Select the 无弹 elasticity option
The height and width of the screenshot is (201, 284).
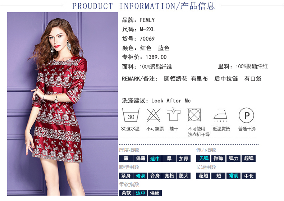point(203,159)
